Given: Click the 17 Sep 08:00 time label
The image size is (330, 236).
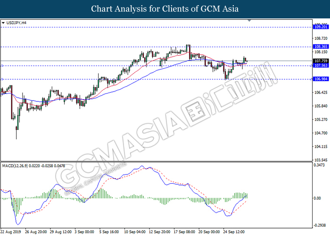Looking at the screenshot, I should point(184,232).
